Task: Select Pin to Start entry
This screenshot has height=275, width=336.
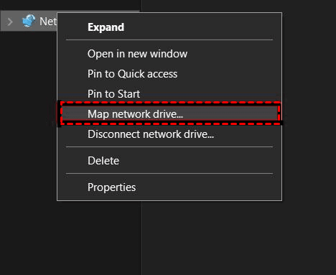Action: [x=113, y=94]
